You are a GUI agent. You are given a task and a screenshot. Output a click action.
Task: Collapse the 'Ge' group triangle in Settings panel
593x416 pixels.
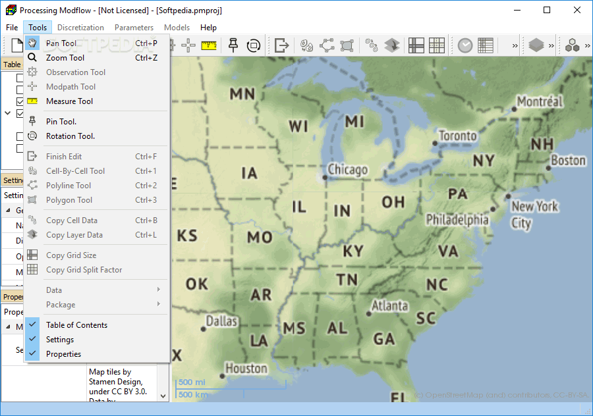coord(8,210)
